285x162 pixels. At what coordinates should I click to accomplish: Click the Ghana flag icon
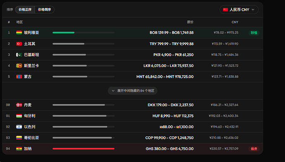tap(19, 148)
